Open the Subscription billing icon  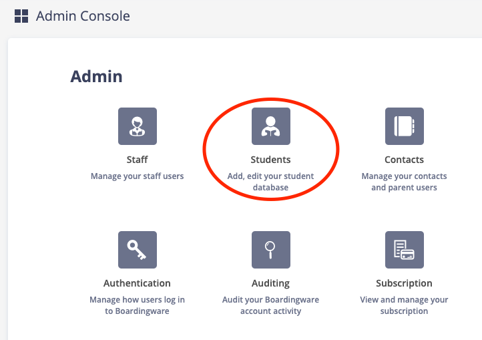pos(405,250)
